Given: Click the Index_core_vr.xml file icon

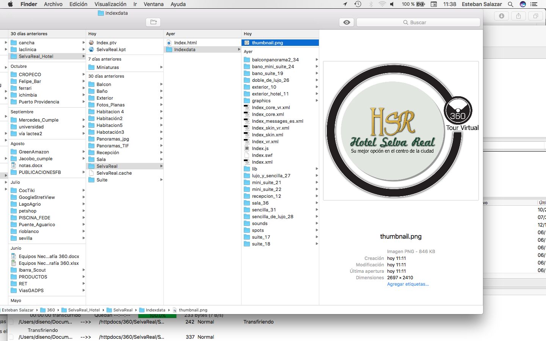Looking at the screenshot, I should click(247, 108).
